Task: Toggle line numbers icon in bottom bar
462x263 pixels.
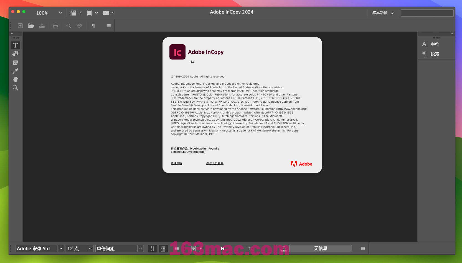Action: point(152,249)
